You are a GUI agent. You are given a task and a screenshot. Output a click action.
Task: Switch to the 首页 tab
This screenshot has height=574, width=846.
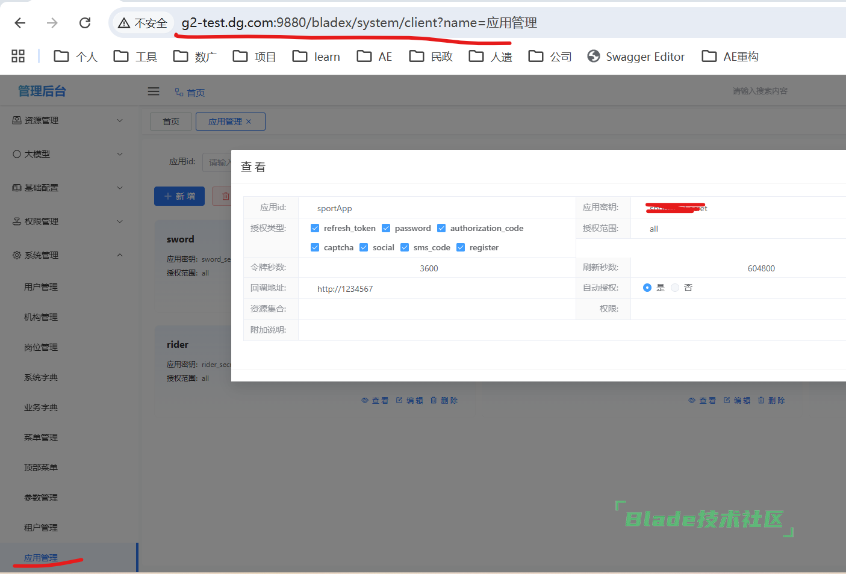click(x=171, y=122)
